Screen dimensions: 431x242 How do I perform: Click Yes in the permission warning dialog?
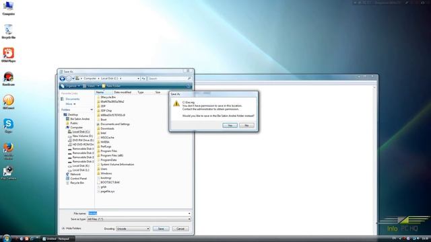coord(230,126)
